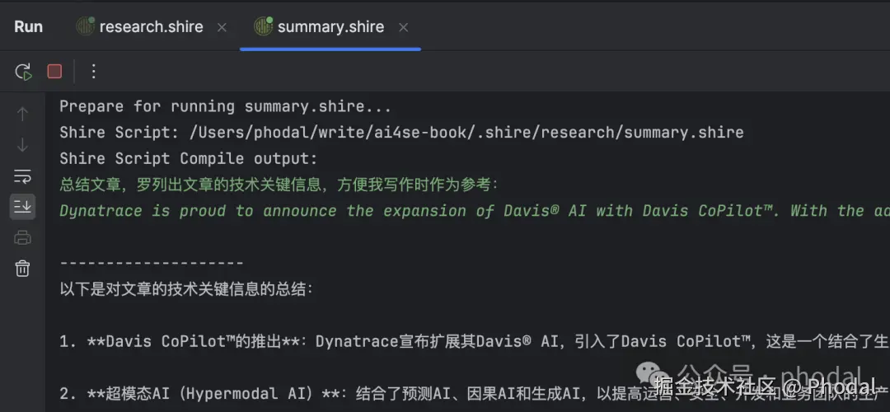This screenshot has height=412, width=890.
Task: Click the Run tool window label
Action: click(x=28, y=26)
